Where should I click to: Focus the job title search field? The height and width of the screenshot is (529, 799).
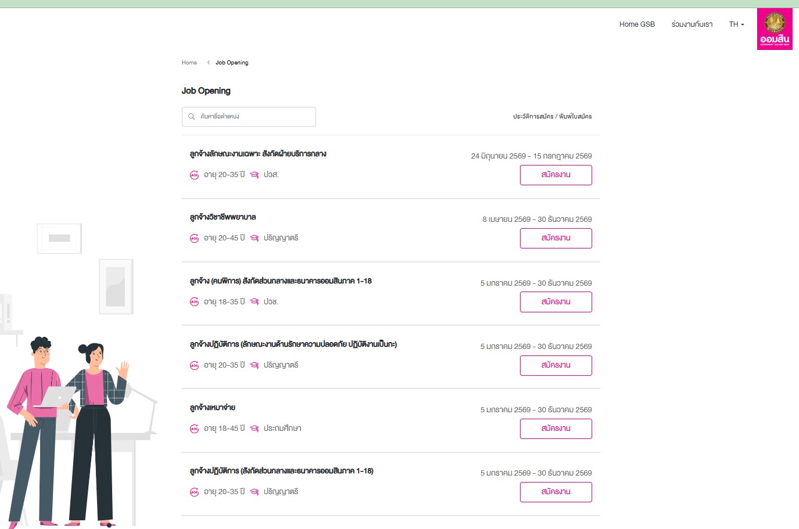(249, 117)
